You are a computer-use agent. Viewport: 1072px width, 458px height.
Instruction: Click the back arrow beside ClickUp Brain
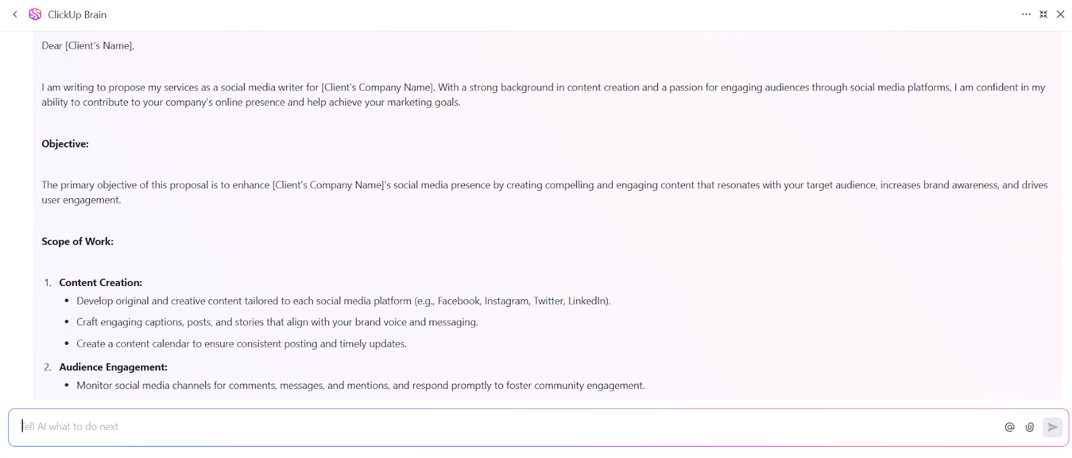click(x=15, y=14)
